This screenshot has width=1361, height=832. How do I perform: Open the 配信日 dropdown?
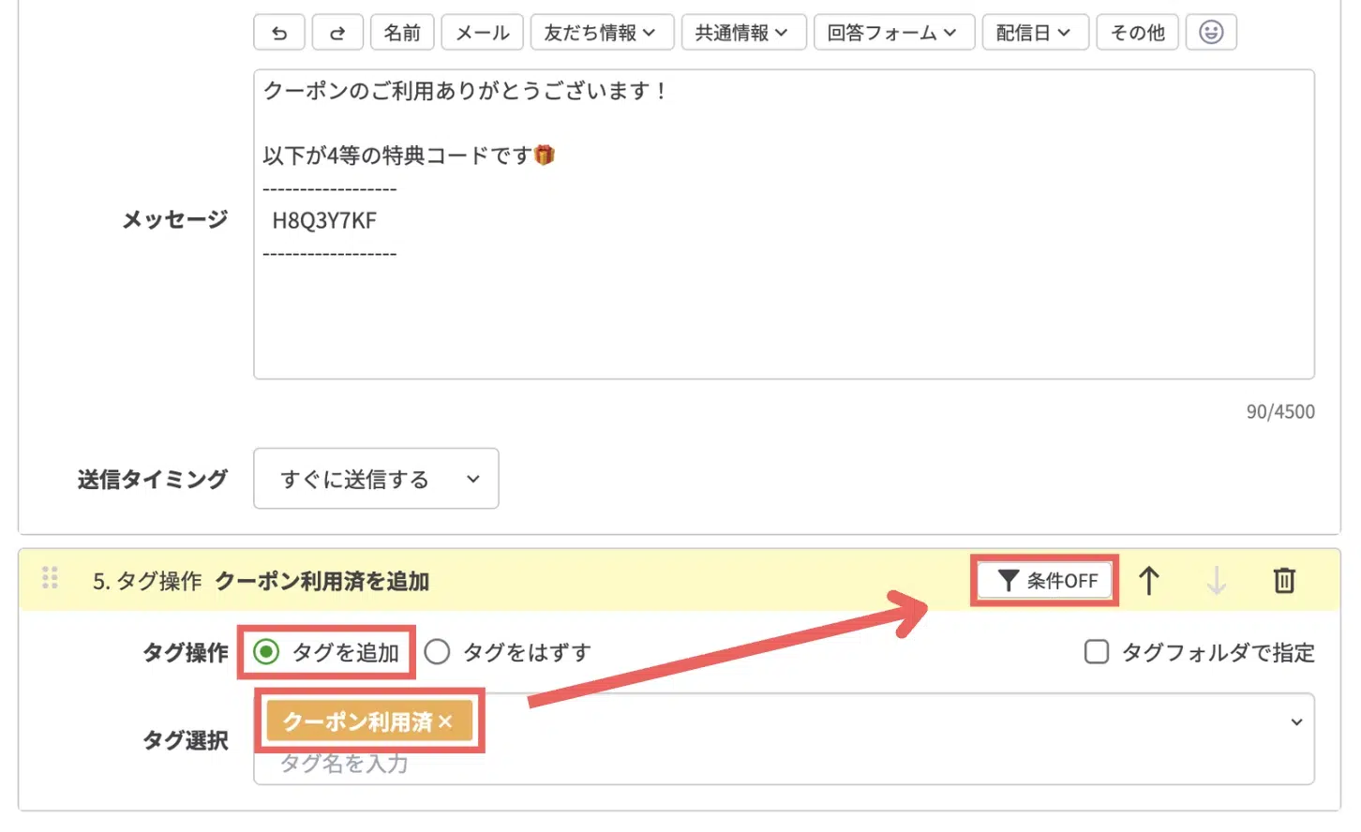pyautogui.click(x=1035, y=33)
